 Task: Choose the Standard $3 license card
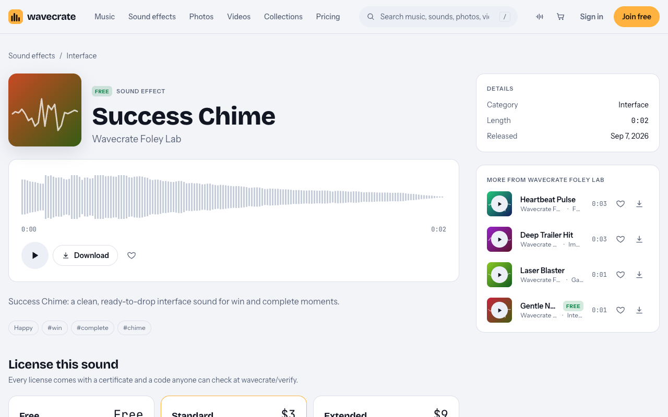click(234, 407)
